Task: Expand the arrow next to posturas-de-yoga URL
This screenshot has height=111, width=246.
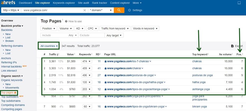Action: pos(155,75)
